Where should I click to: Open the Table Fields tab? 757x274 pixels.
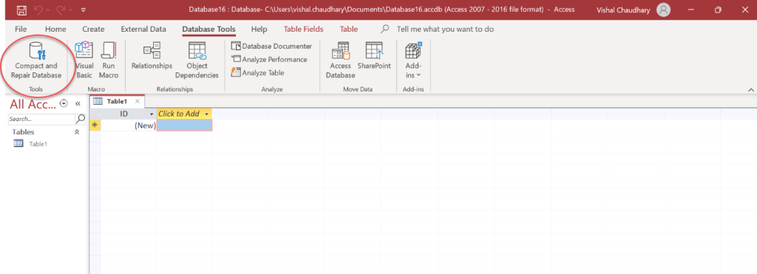(304, 29)
